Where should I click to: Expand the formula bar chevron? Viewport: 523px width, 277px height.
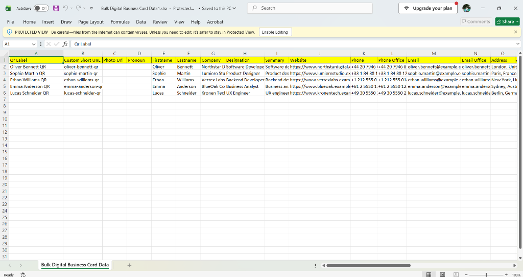pyautogui.click(x=518, y=44)
